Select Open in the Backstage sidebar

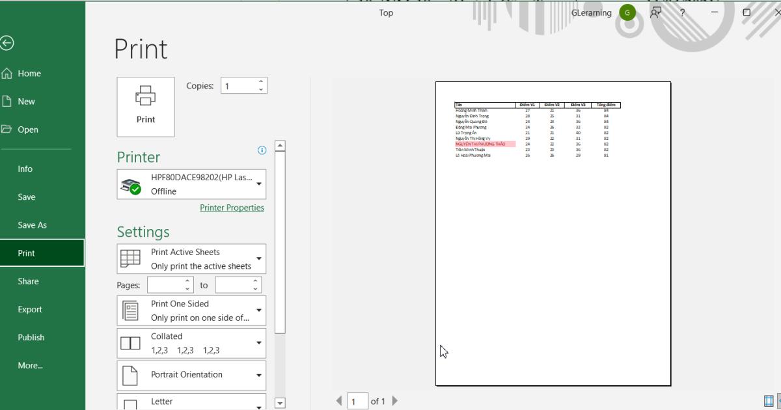(x=42, y=130)
